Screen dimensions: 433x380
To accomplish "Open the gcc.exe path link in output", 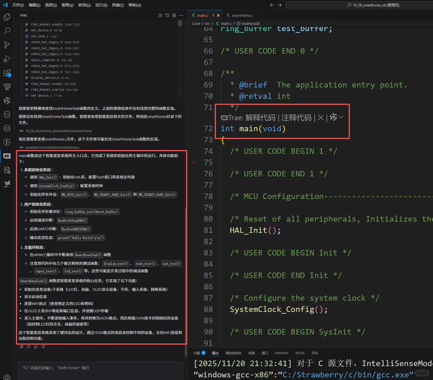I will tap(348, 375).
